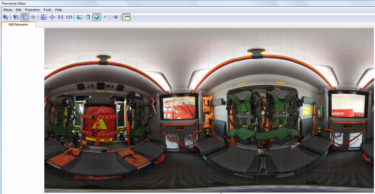Open the Mode menu
Screen dimensions: 375x194
pyautogui.click(x=8, y=10)
